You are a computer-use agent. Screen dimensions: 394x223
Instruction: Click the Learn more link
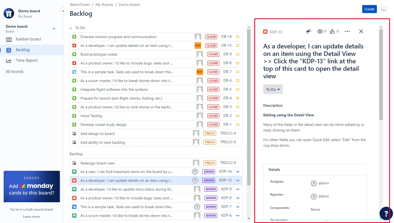click(x=31, y=217)
